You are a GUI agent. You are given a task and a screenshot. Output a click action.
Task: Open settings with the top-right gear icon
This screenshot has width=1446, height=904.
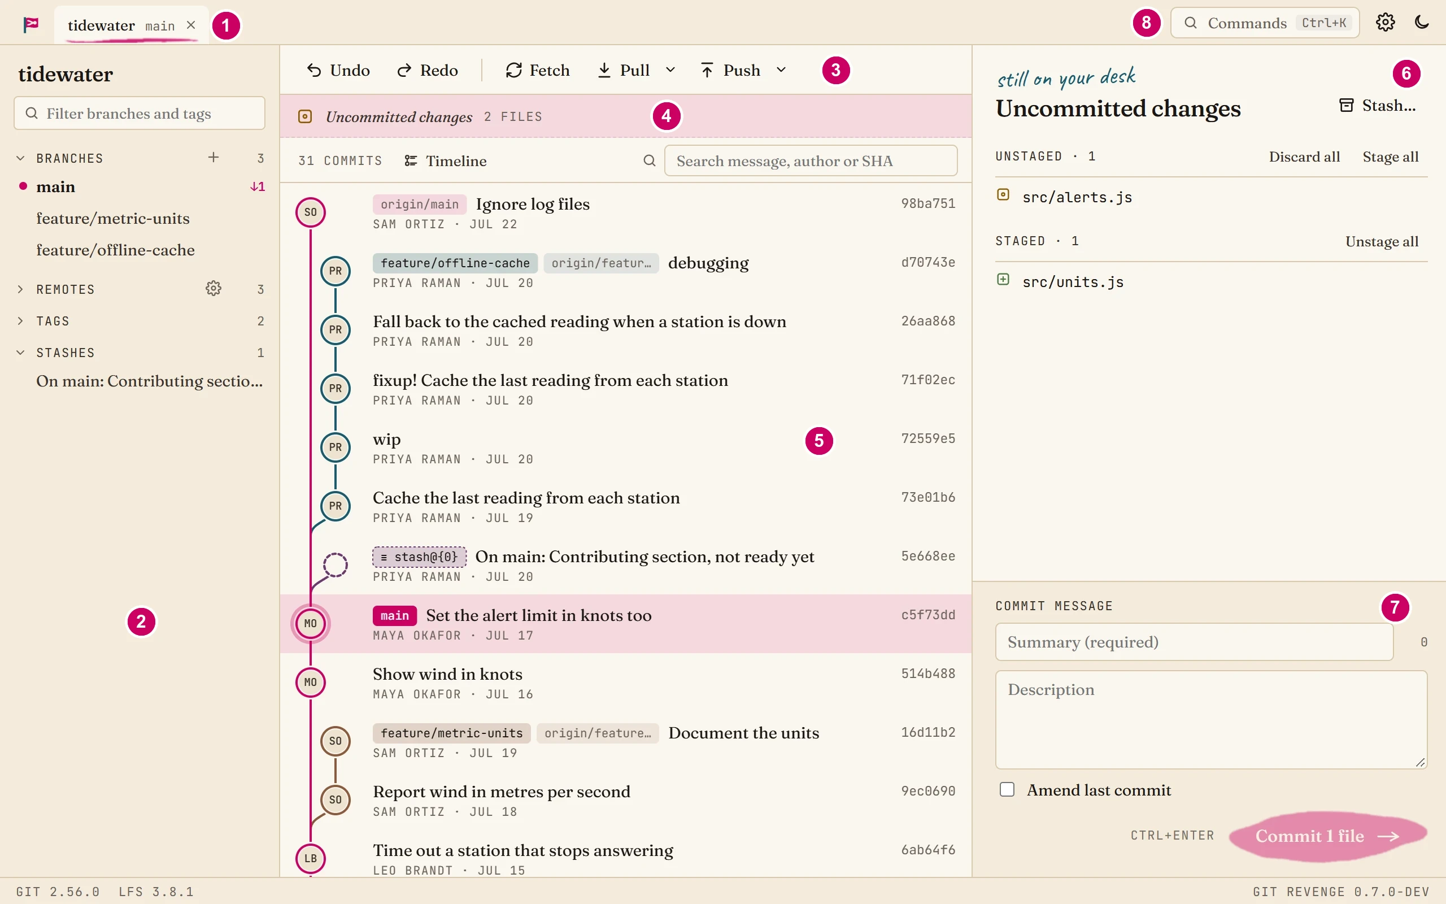pyautogui.click(x=1385, y=23)
